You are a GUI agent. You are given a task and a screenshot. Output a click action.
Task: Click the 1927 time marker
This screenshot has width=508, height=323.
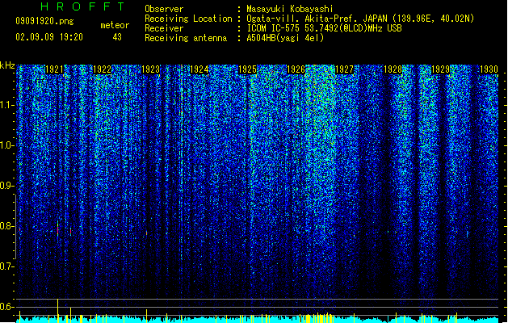coord(344,69)
